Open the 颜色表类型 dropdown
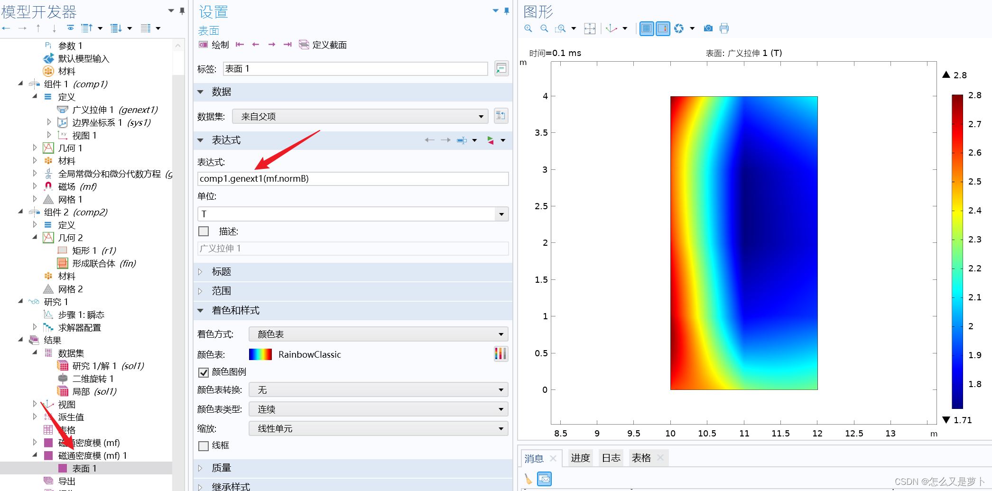The width and height of the screenshot is (992, 491). tap(379, 409)
